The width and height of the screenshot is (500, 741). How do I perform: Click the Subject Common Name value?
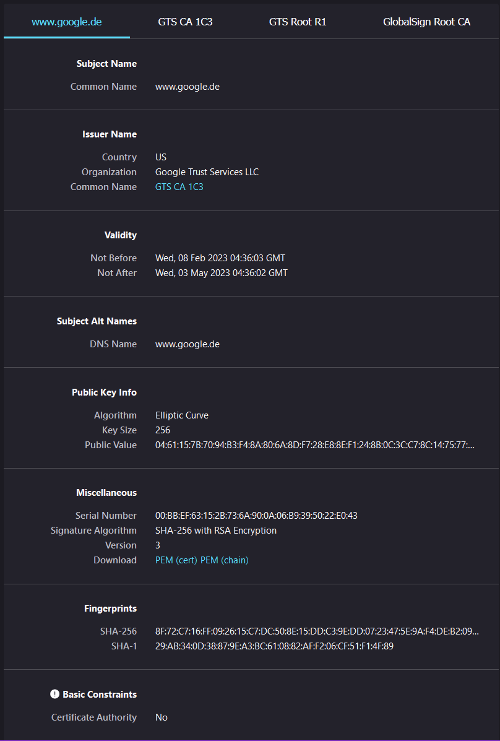[187, 86]
